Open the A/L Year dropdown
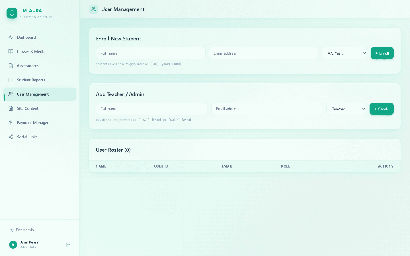 click(345, 53)
